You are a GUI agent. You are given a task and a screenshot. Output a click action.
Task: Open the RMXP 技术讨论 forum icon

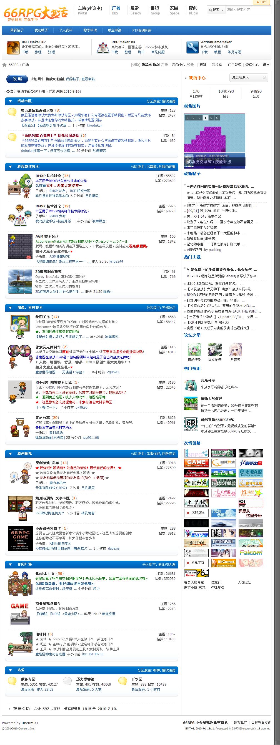(x=20, y=186)
